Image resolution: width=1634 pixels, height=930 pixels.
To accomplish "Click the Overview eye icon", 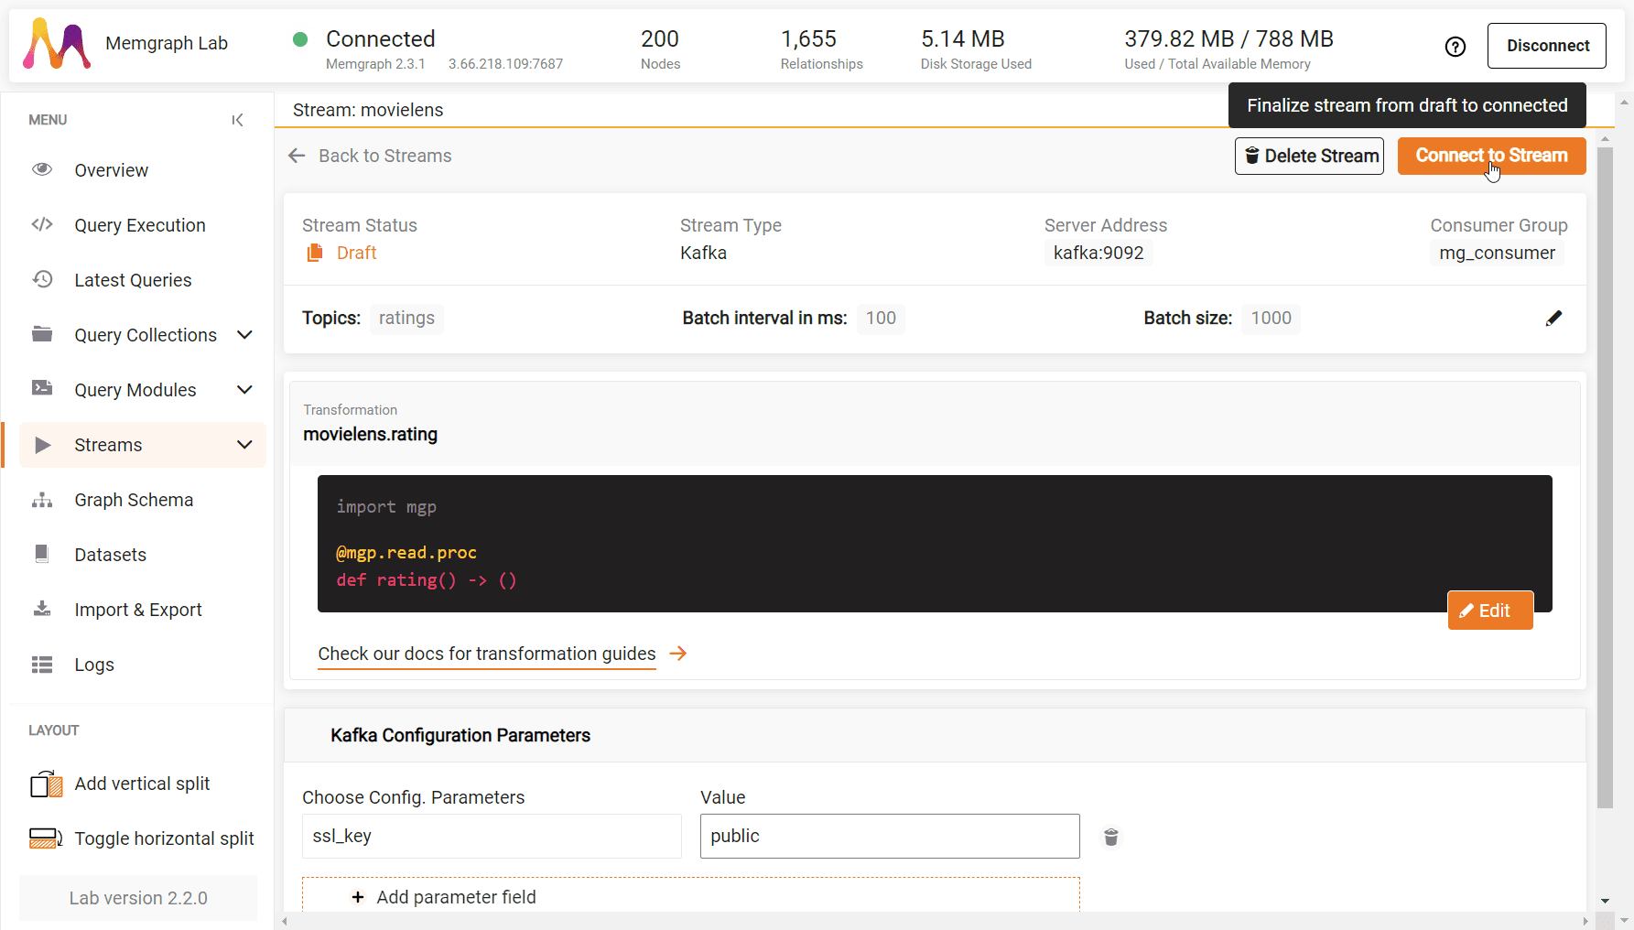I will 42,169.
